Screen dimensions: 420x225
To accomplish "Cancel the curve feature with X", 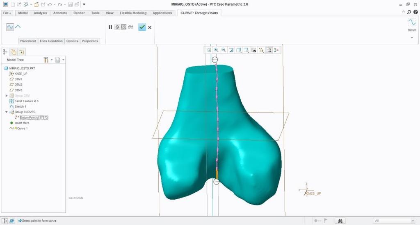I will click(150, 27).
